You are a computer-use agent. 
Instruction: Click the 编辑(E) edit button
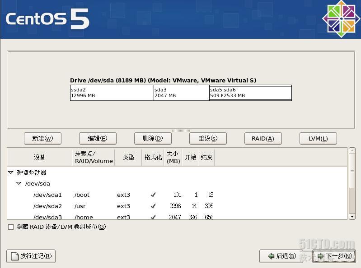click(x=98, y=138)
